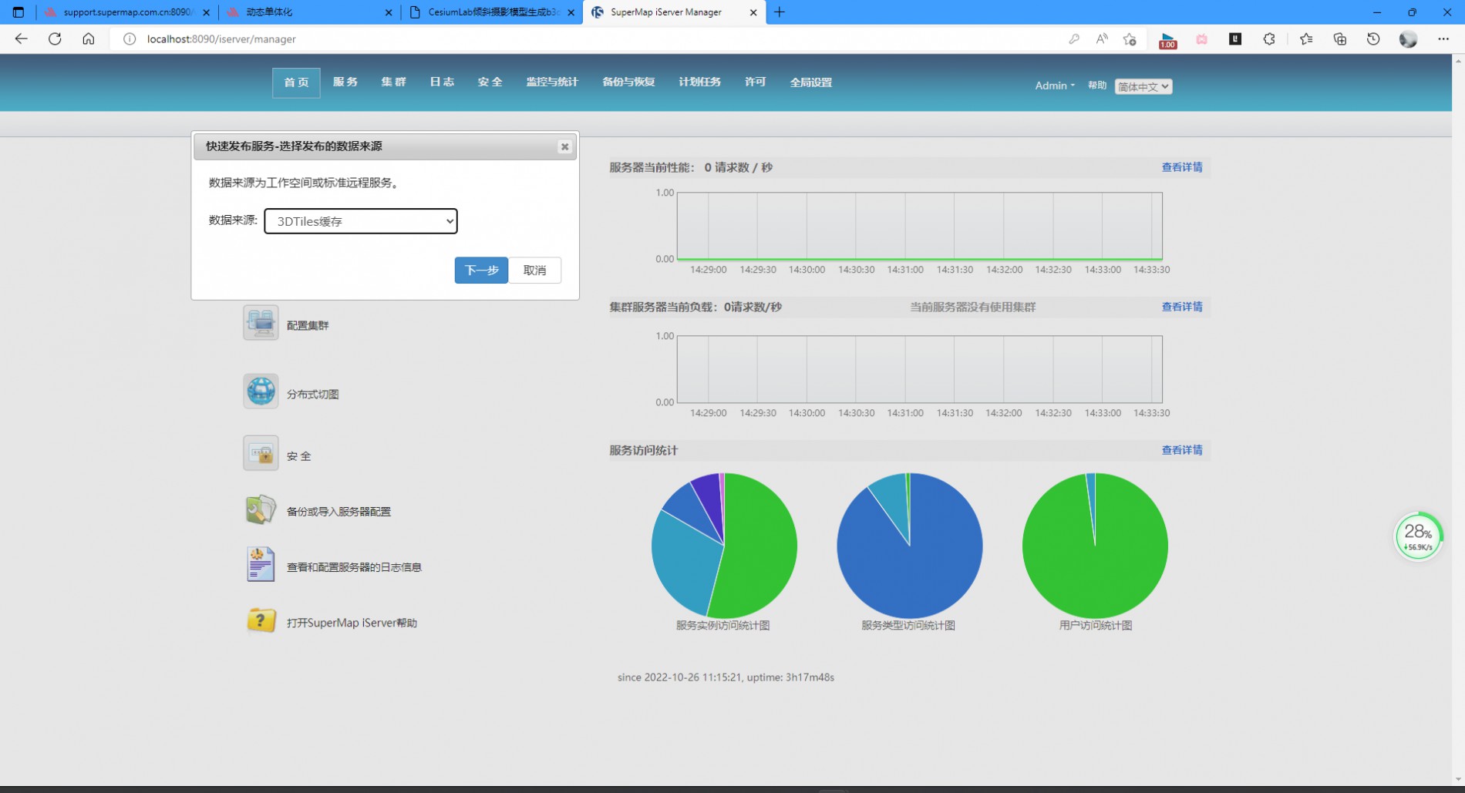Open the 安全 security lock icon
Image resolution: width=1465 pixels, height=793 pixels.
(x=261, y=453)
